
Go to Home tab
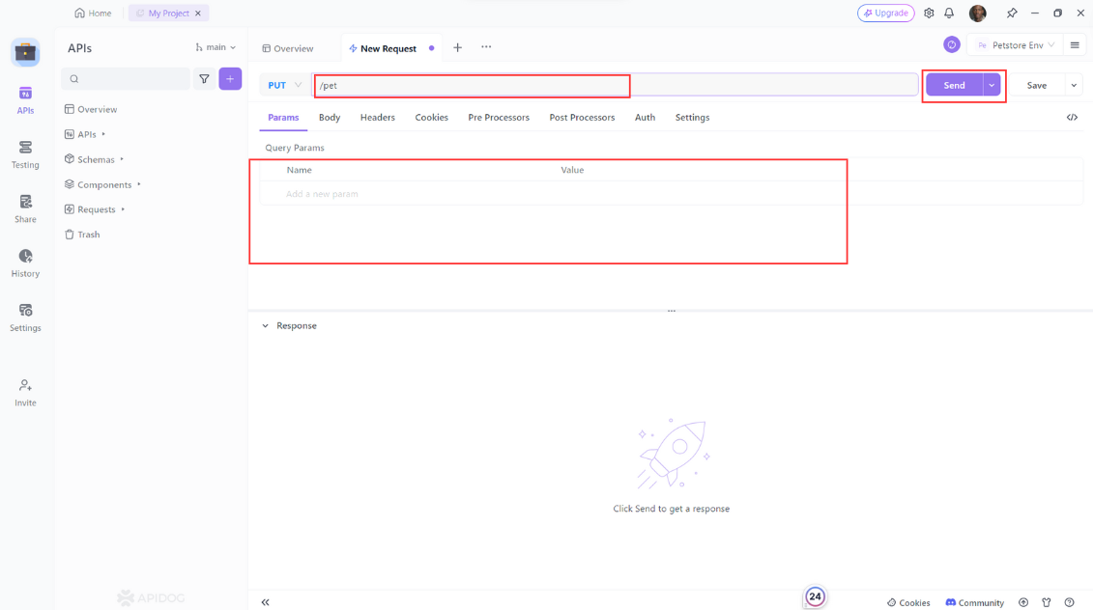[93, 14]
